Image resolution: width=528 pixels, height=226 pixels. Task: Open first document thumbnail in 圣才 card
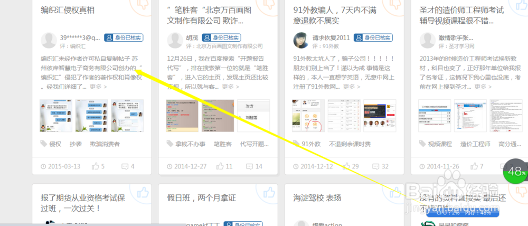point(435,116)
